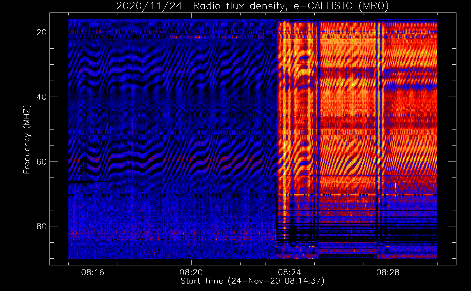The image size is (471, 291).
Task: Click the 'Start Time (24-Nov-20 08:14:37)' label
Action: point(252,281)
